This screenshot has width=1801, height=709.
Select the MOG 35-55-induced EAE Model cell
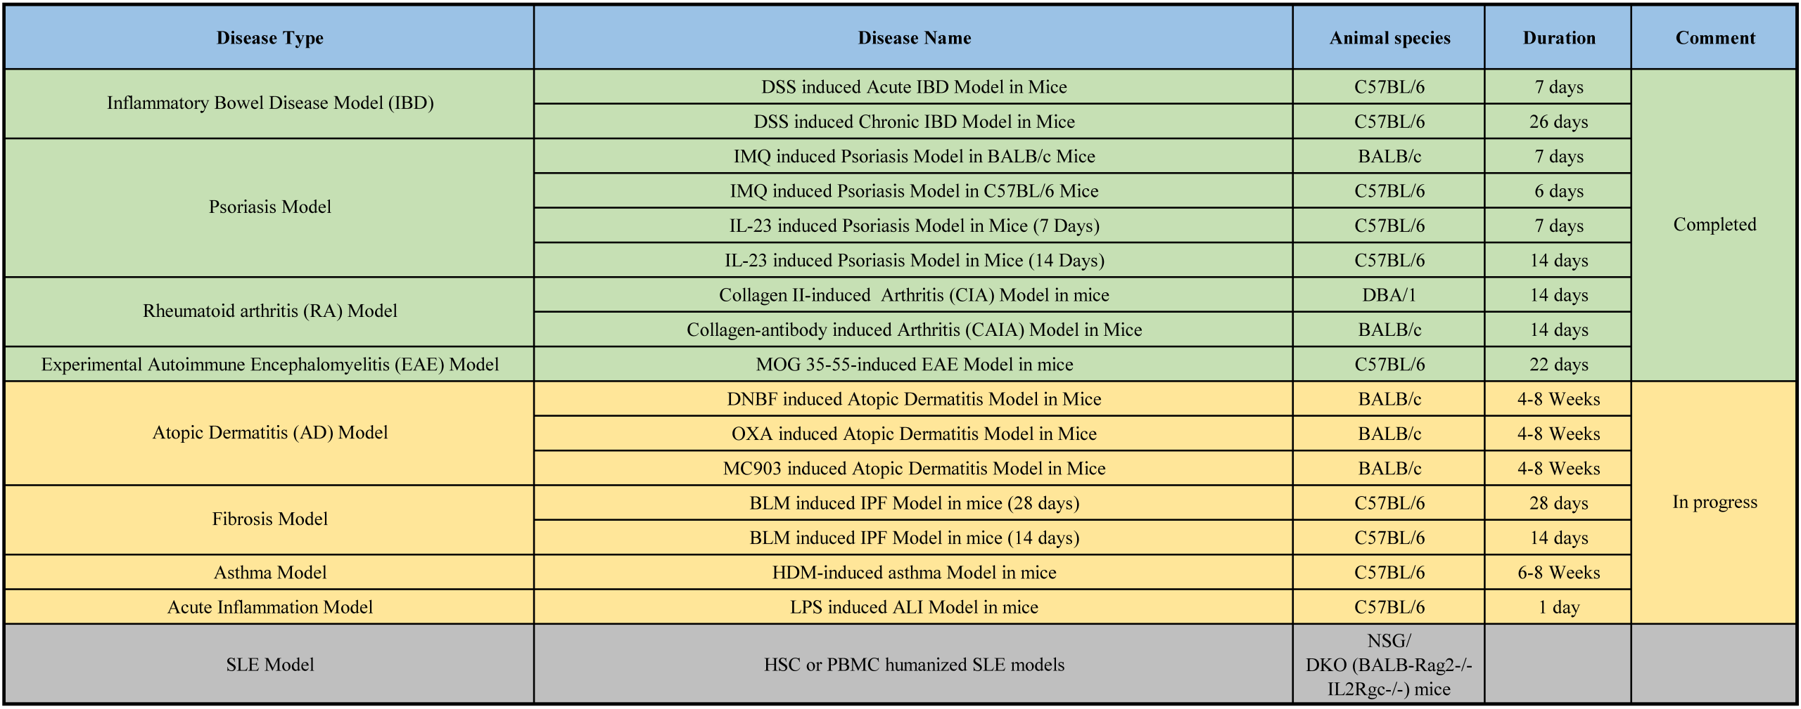point(913,365)
